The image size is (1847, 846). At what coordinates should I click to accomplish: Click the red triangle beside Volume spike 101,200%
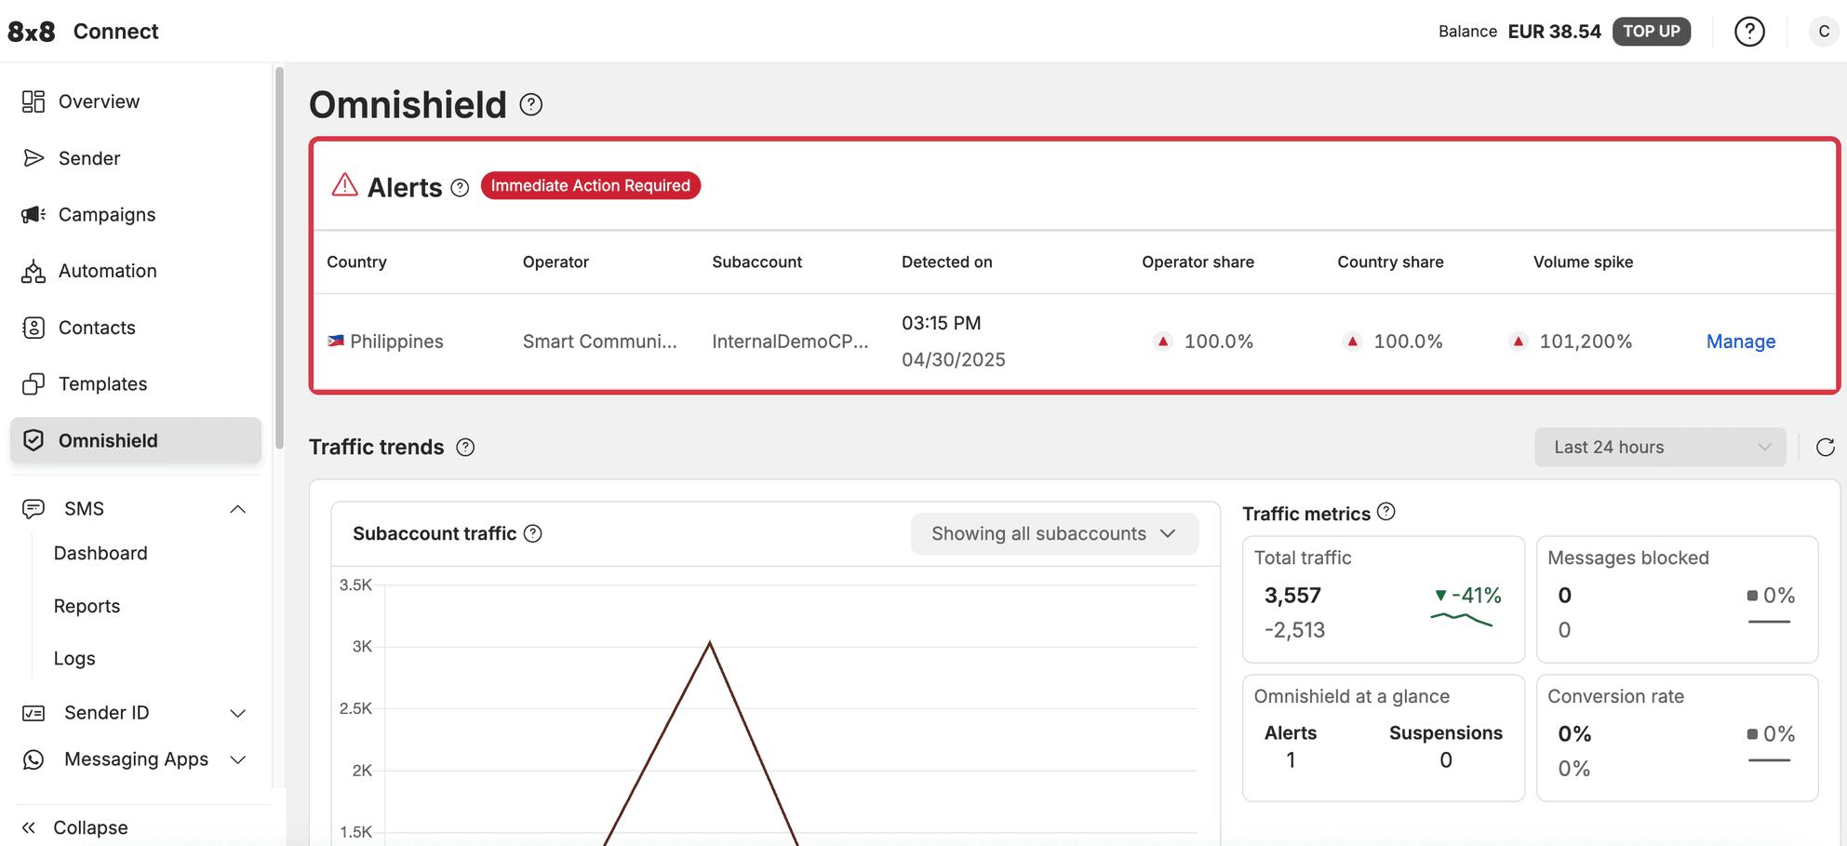1518,342
